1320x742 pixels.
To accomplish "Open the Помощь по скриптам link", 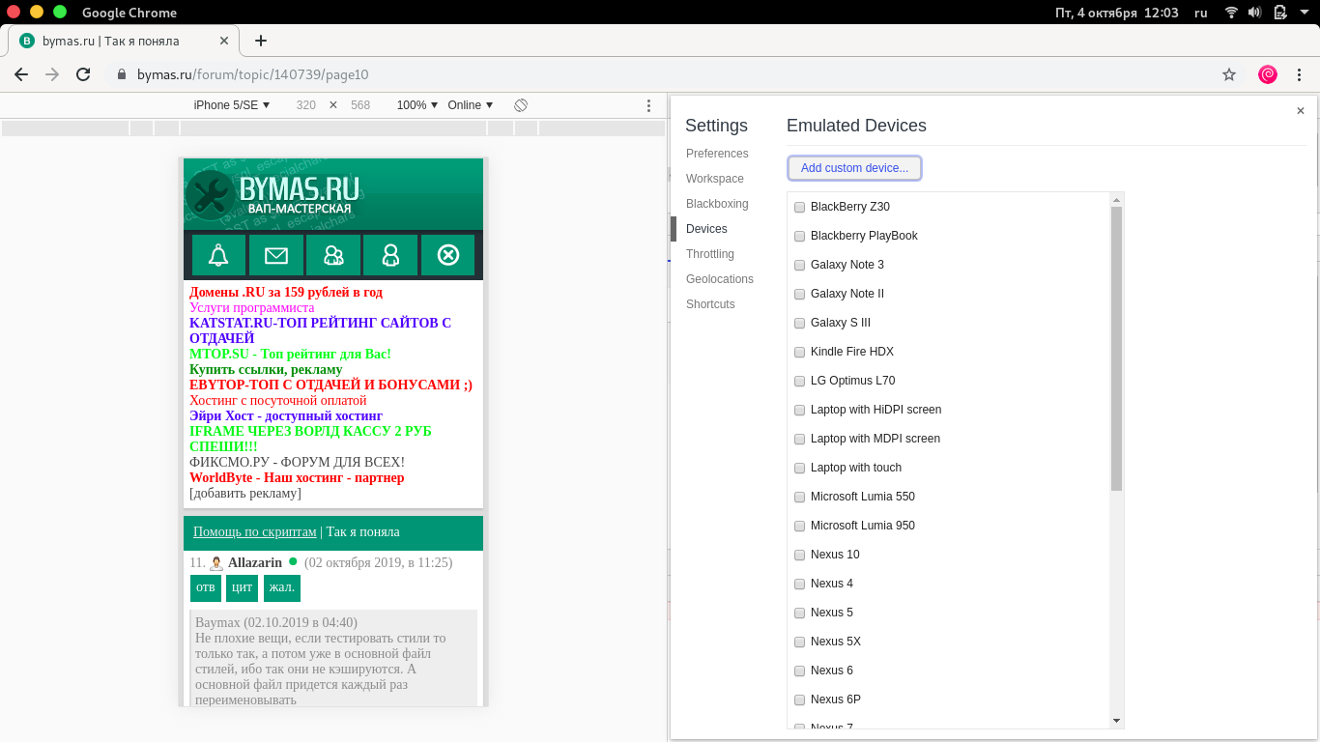I will point(254,532).
